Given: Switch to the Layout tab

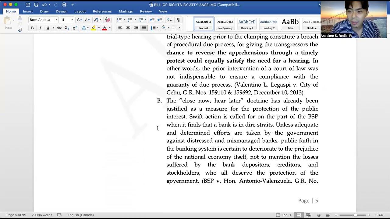Looking at the screenshot, I should tap(80, 11).
